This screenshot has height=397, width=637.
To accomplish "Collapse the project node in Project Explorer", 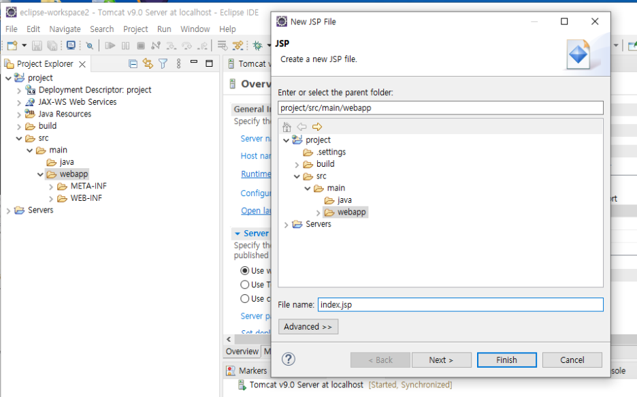I will click(9, 78).
